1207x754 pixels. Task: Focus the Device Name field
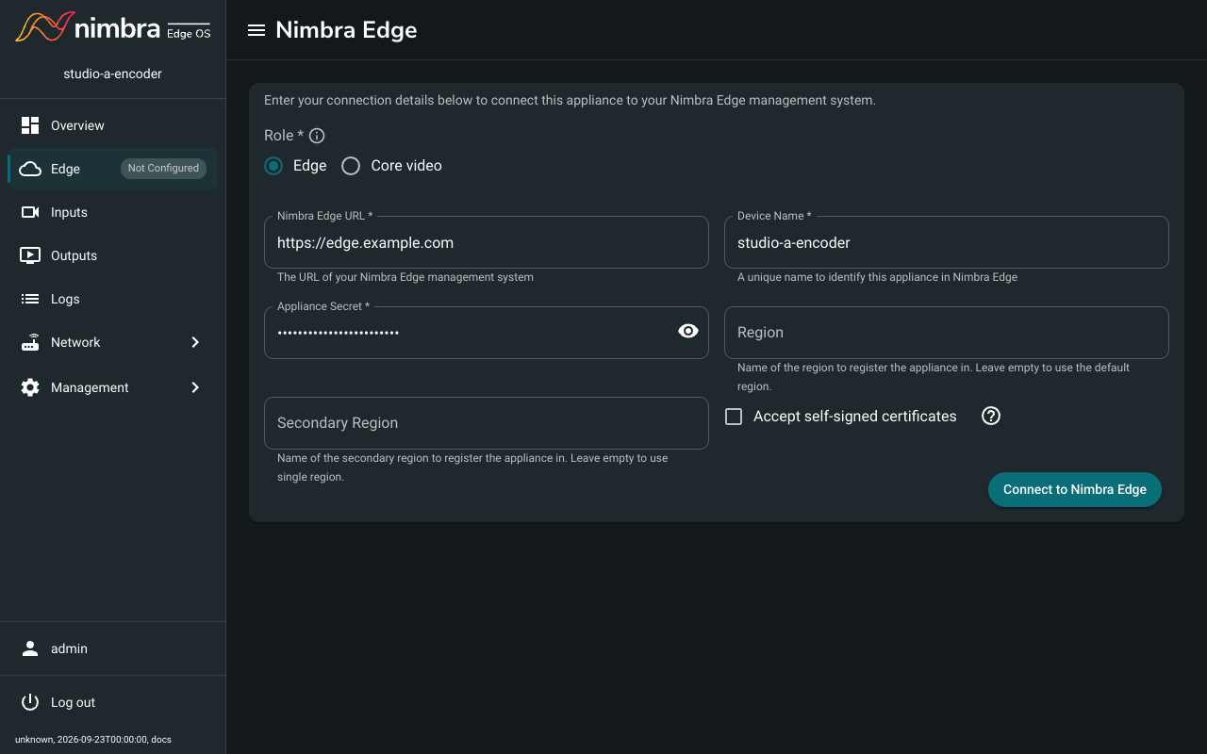tap(947, 242)
